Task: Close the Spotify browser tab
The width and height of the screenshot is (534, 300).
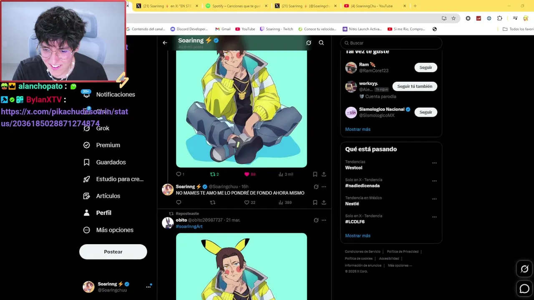Action: [x=266, y=6]
